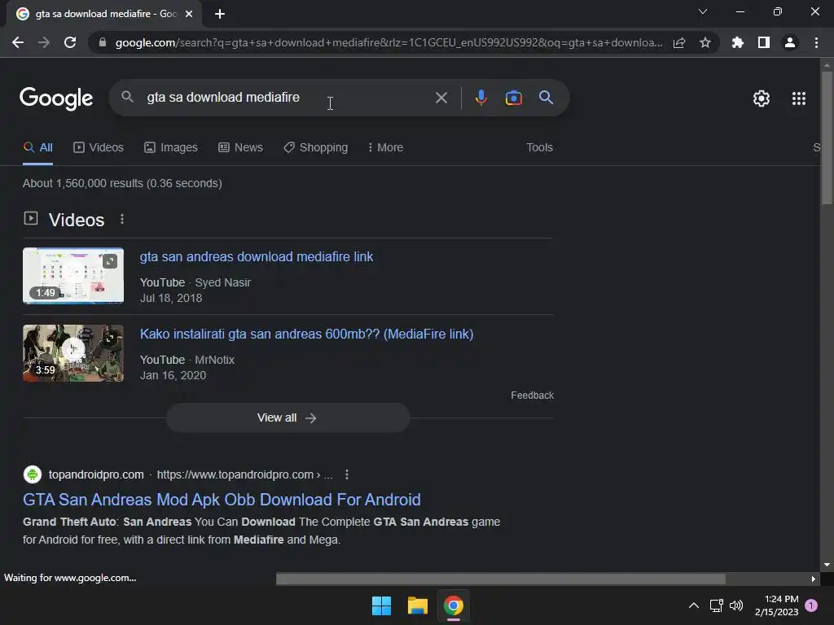Open the Google apps grid

pyautogui.click(x=798, y=98)
